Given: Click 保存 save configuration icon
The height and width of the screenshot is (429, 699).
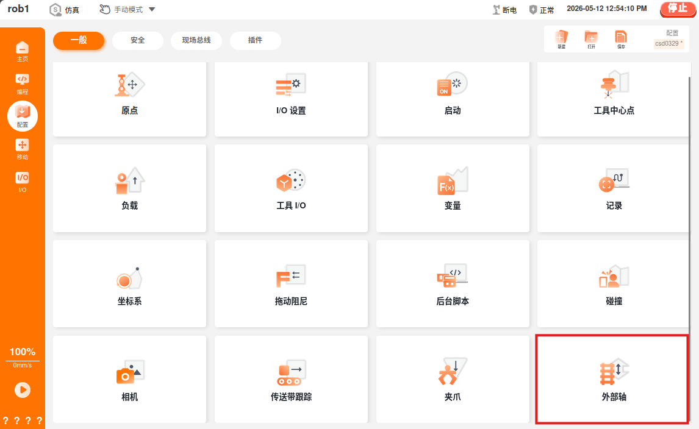Looking at the screenshot, I should 621,40.
